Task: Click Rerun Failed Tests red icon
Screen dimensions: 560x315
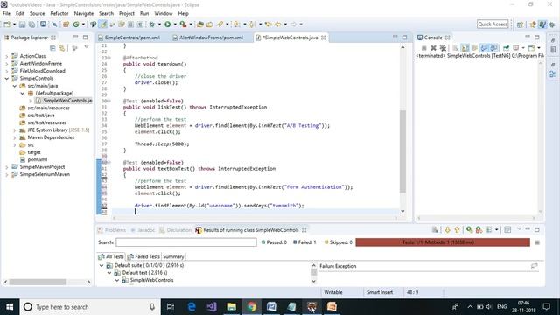Action: pos(479,230)
